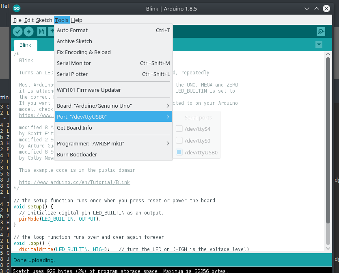Choose Archive Sketch
Image resolution: width=339 pixels, height=273 pixels.
(x=113, y=41)
